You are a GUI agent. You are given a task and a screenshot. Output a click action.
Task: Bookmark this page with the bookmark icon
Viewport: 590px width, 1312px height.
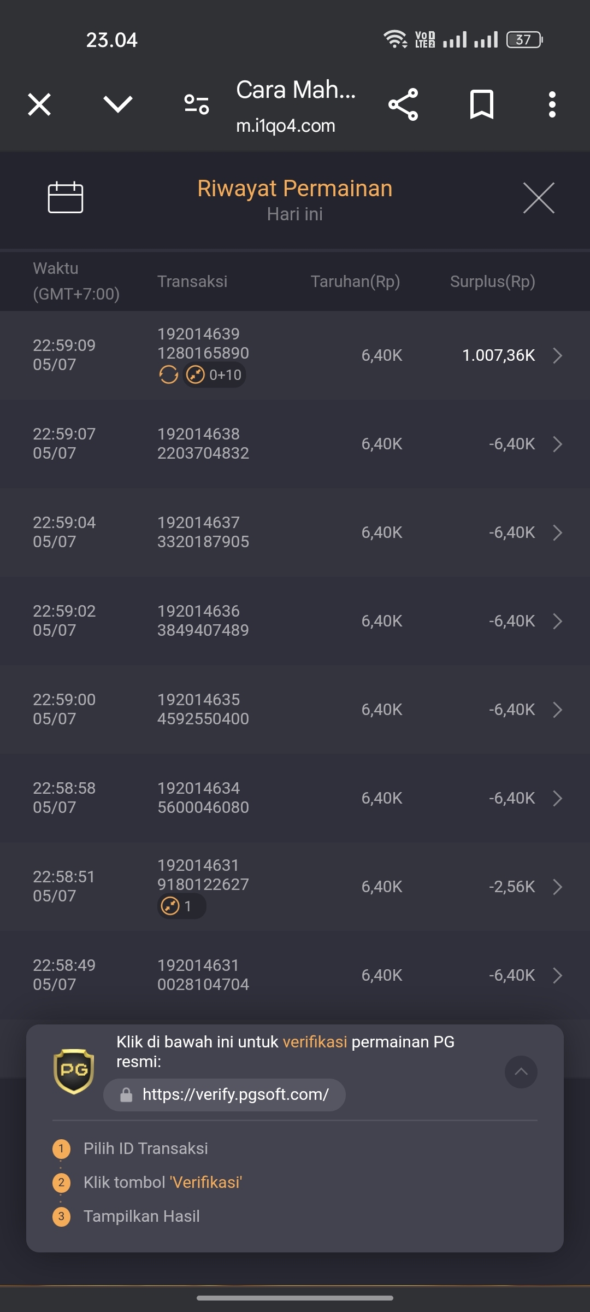[x=482, y=104]
